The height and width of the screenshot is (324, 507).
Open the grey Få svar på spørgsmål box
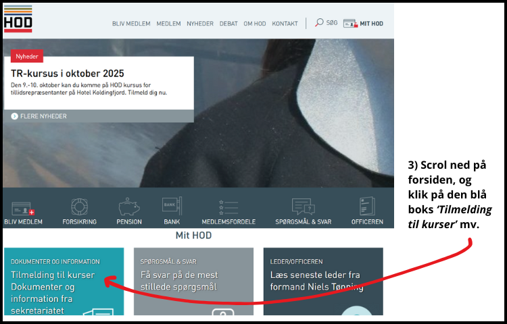[194, 281]
